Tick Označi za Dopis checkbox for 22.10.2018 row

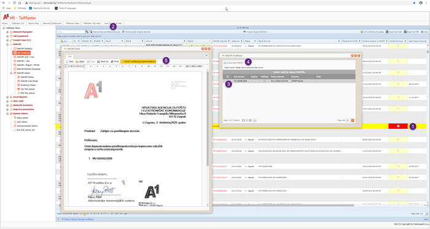click(398, 97)
